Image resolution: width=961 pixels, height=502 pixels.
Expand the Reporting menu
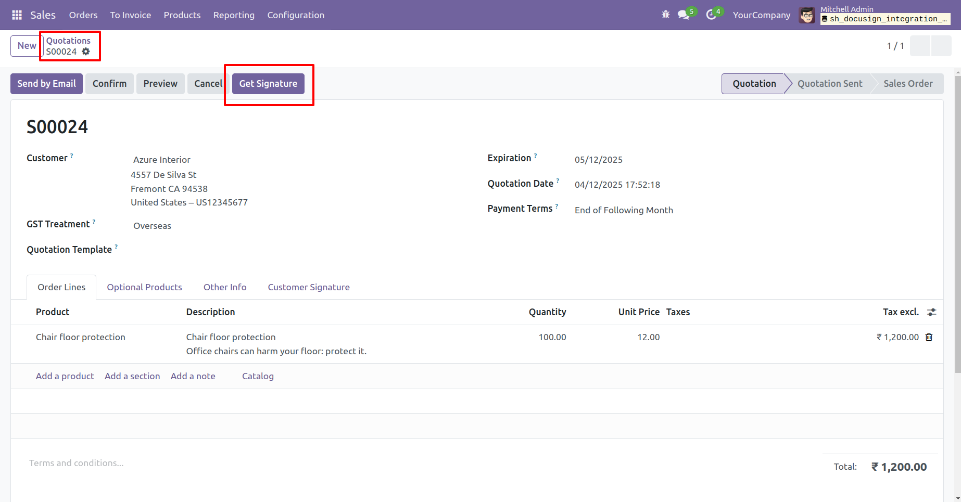(x=234, y=15)
